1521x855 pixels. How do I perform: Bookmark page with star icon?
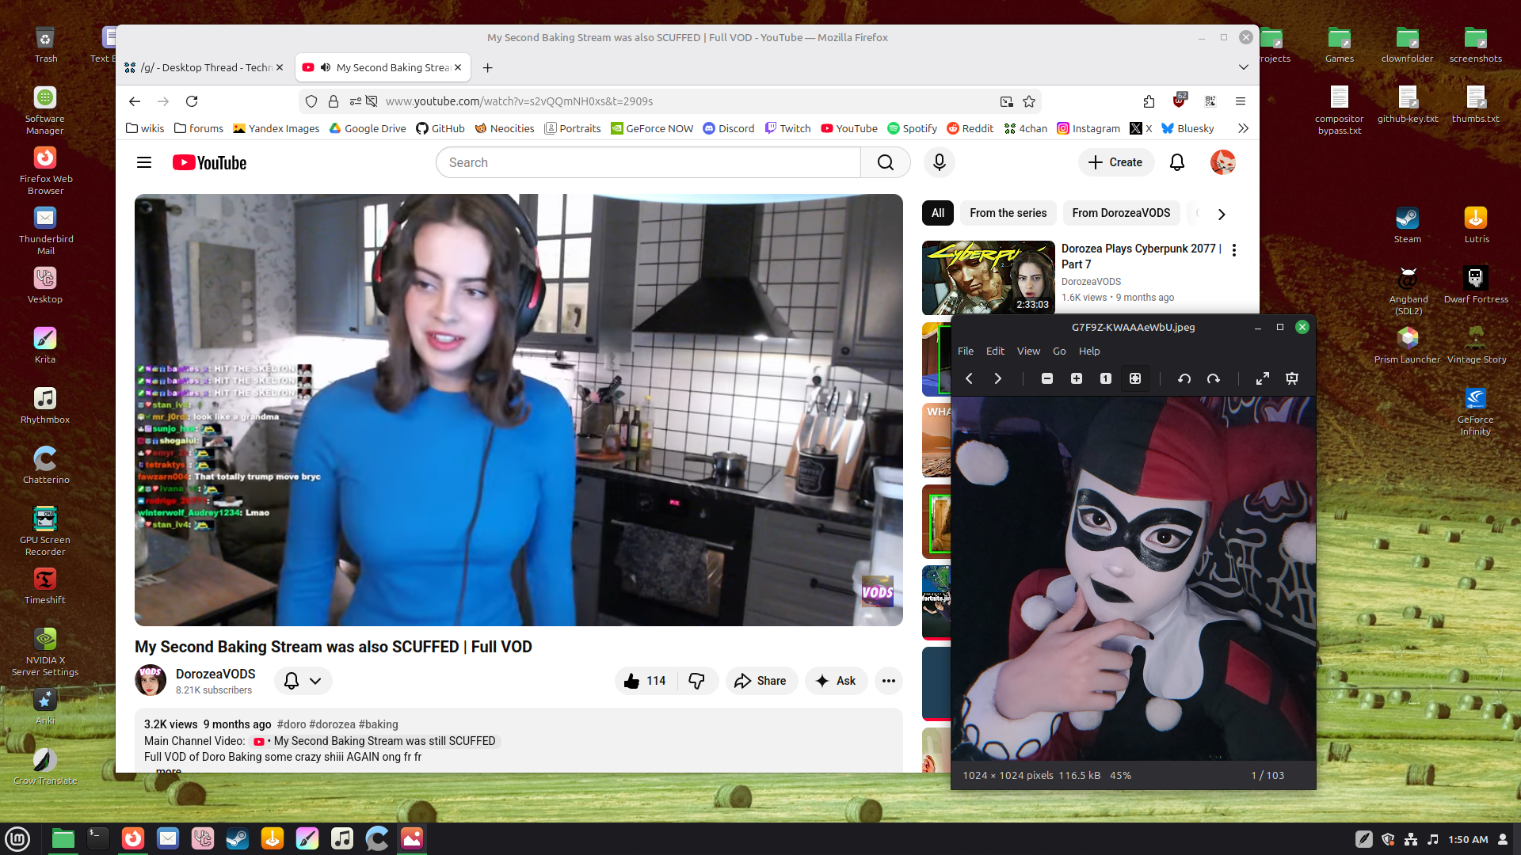coord(1029,101)
